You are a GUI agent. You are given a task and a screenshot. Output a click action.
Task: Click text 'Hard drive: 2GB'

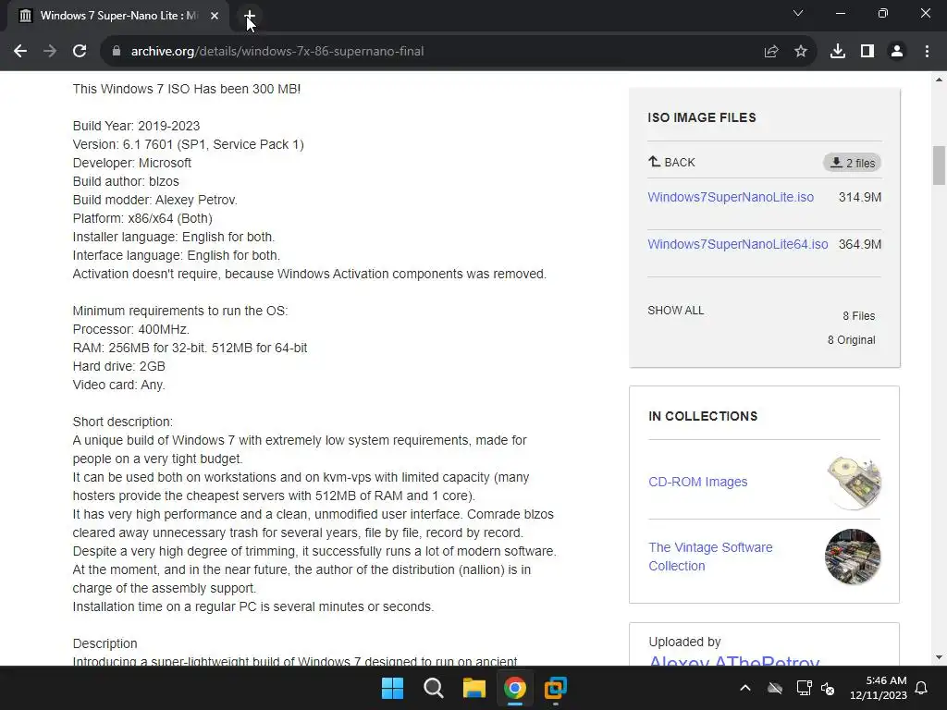(x=119, y=366)
